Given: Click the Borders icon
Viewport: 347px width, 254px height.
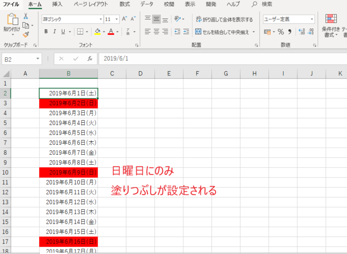Looking at the screenshot, I should click(x=80, y=32).
